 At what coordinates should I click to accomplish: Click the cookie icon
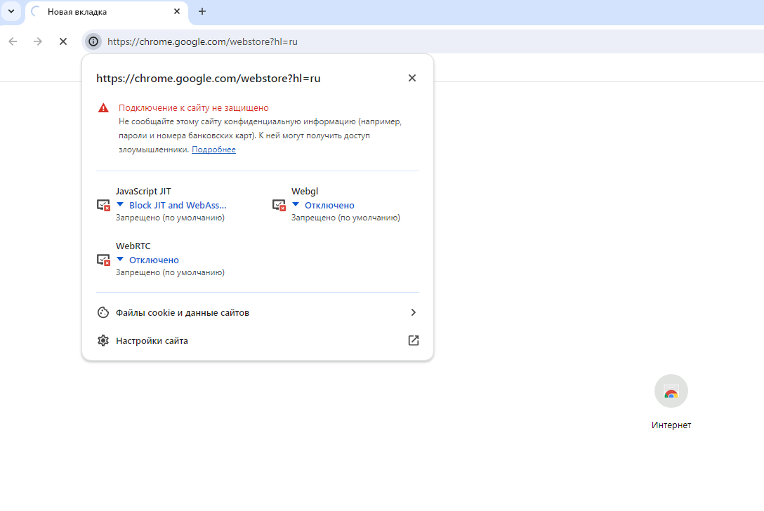tap(103, 312)
